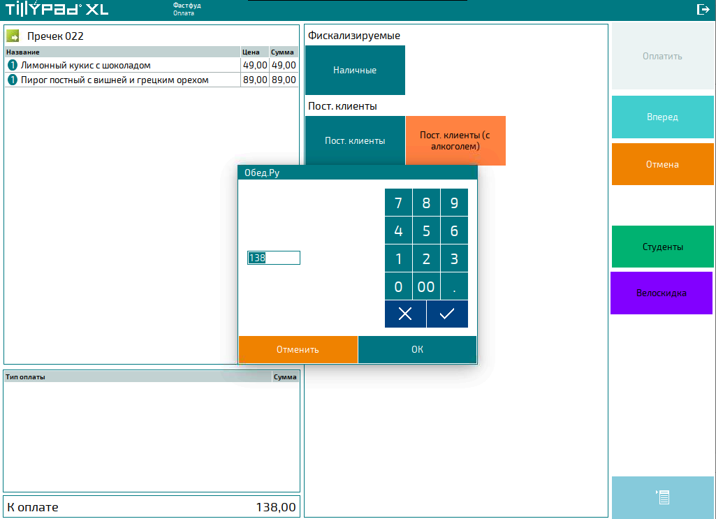The height and width of the screenshot is (519, 716).
Task: Click the orange Отменить dialog button
Action: [298, 349]
